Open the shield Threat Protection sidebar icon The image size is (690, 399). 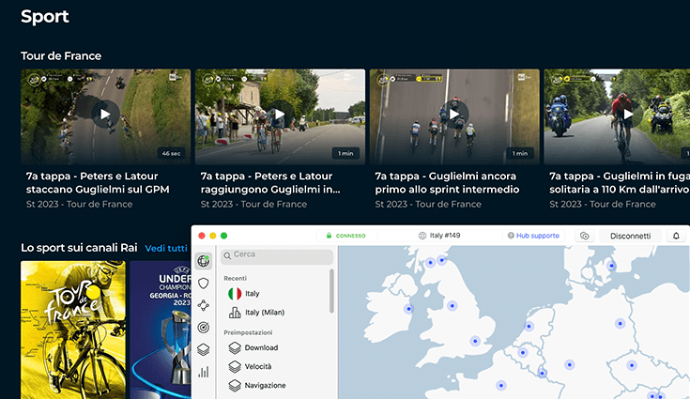point(204,284)
